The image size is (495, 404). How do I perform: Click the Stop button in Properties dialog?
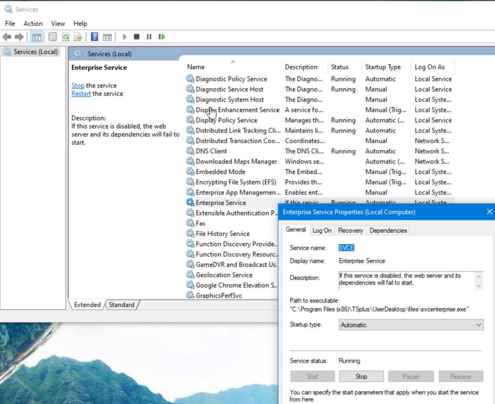point(361,376)
